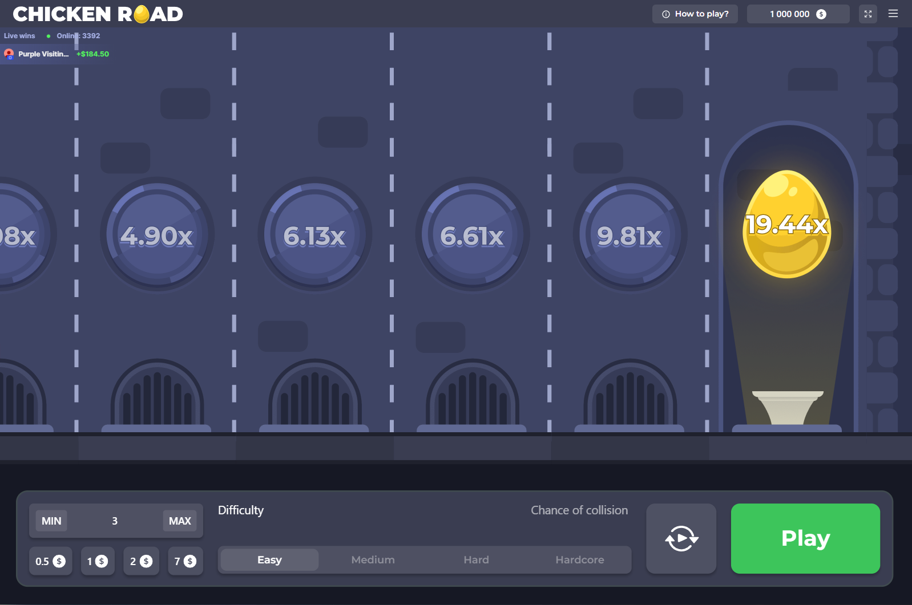Screen dimensions: 912x605
Task: Open the 1 000 000 balance display
Action: (797, 14)
